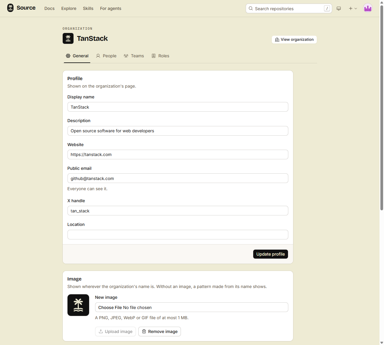Click the Source brand name text
This screenshot has width=384, height=345.
pyautogui.click(x=26, y=8)
